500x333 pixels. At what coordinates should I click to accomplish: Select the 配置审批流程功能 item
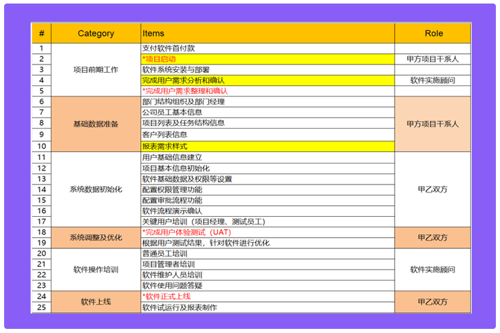(x=267, y=200)
